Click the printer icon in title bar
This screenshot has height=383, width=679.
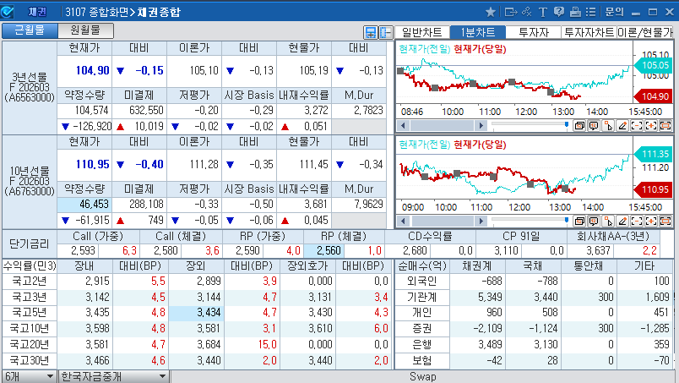(x=575, y=12)
